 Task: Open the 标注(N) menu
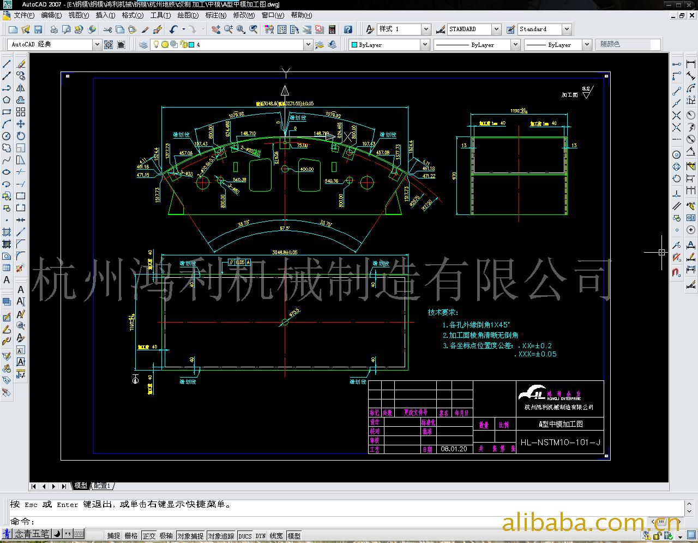point(215,15)
